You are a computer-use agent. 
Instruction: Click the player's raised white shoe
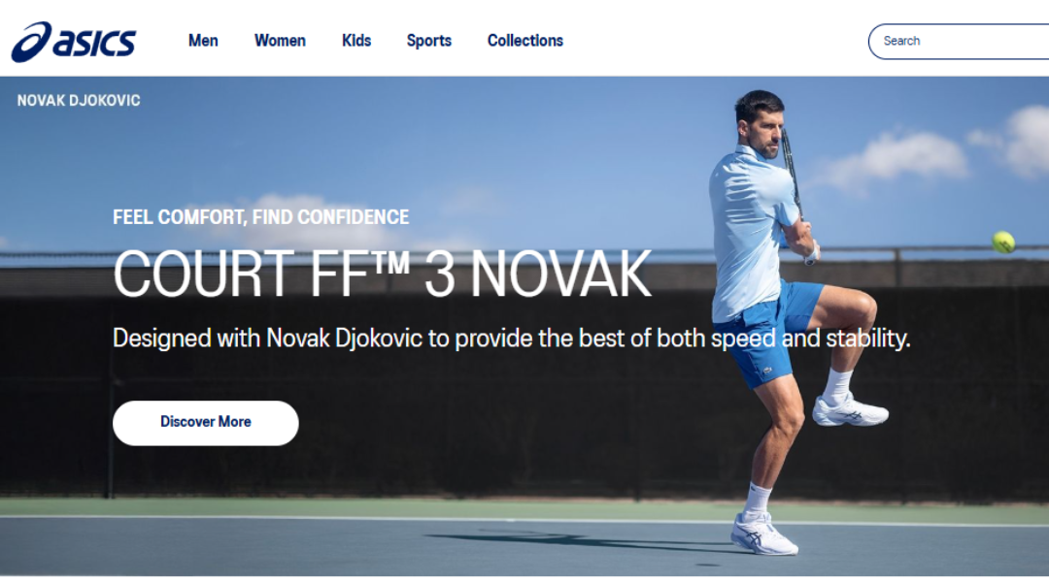(x=850, y=410)
